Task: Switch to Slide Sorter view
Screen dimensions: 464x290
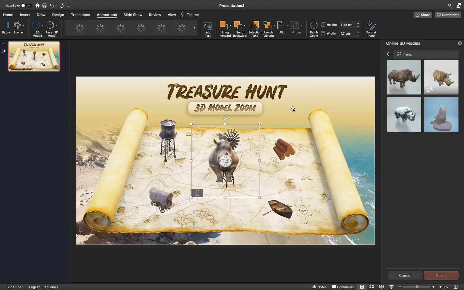Action: point(372,287)
